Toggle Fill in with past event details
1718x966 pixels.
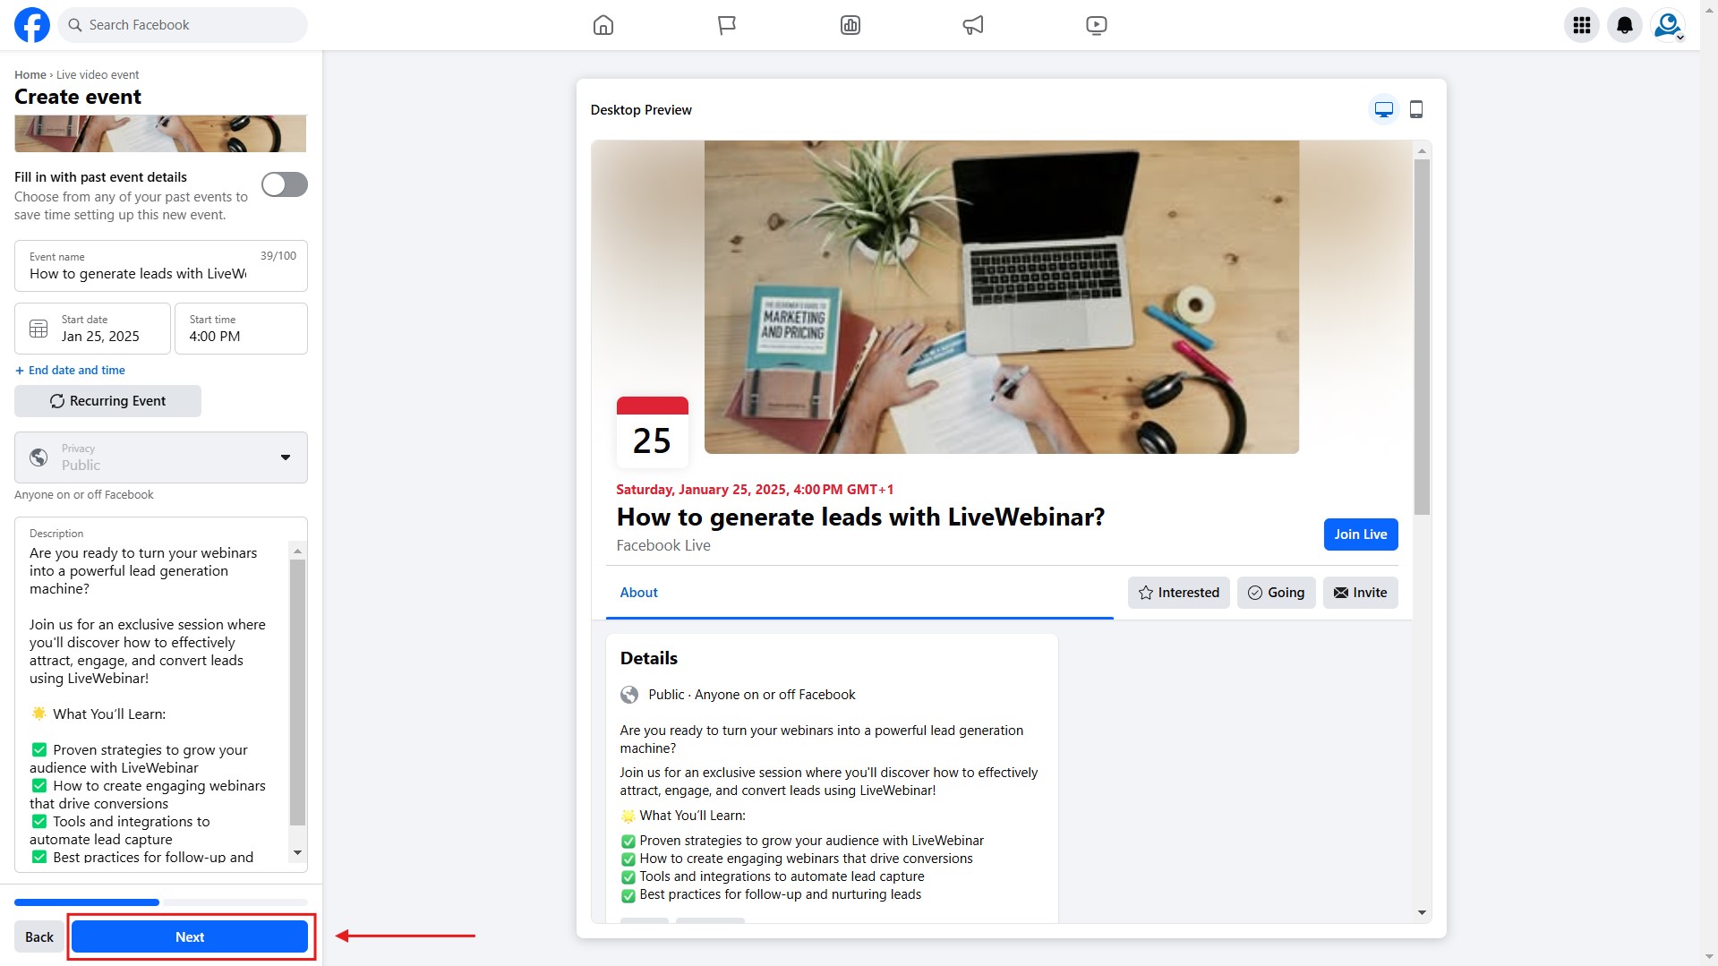pos(284,184)
